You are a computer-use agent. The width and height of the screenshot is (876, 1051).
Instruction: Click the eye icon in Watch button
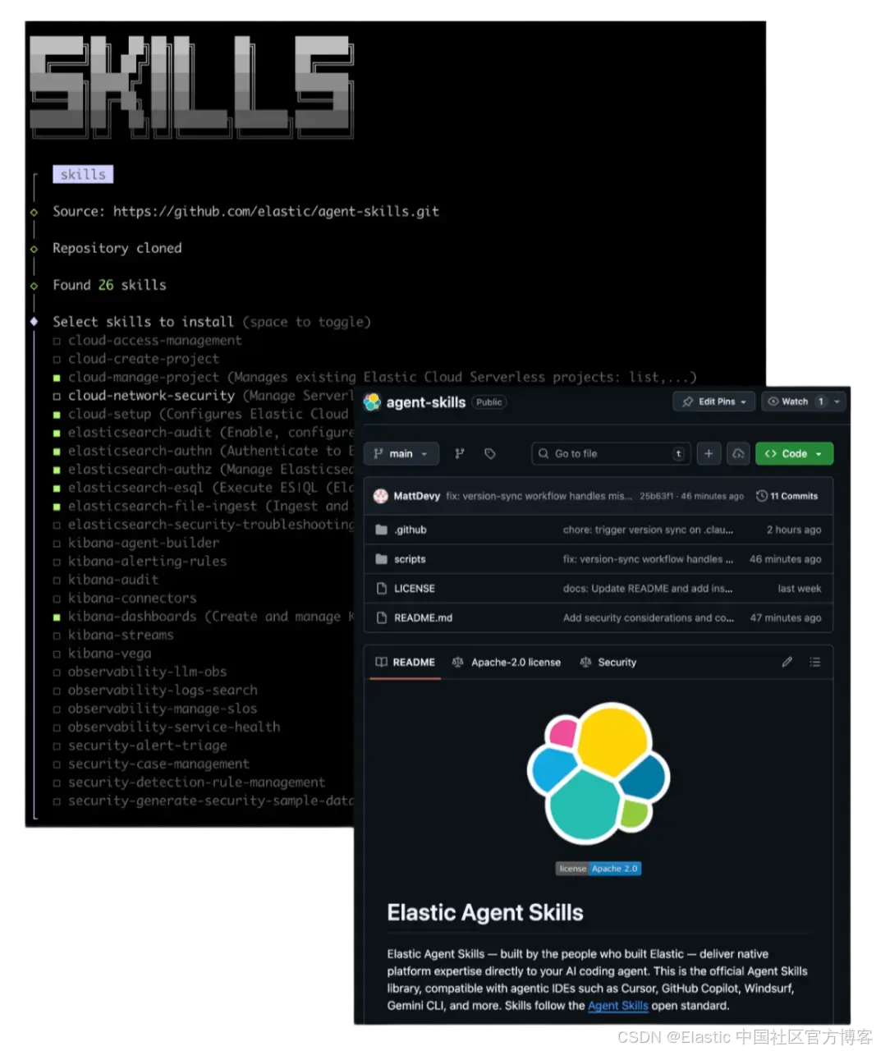(773, 402)
